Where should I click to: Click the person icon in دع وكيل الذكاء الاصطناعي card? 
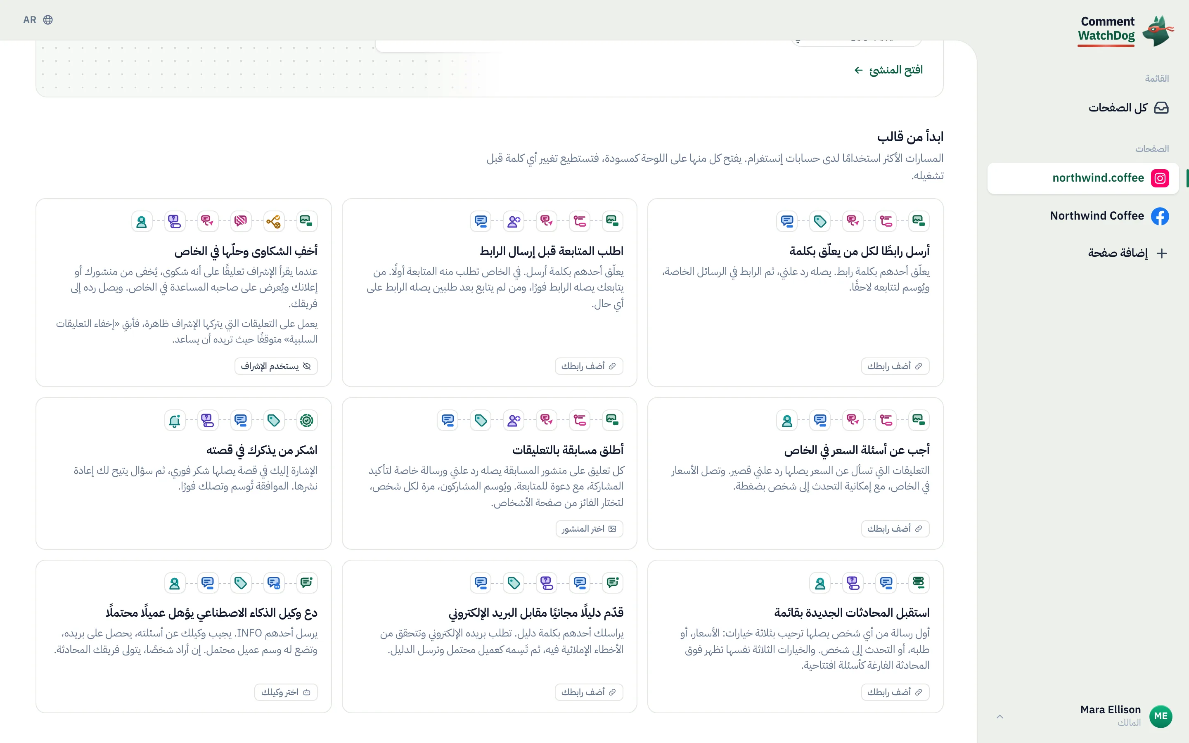point(174,583)
